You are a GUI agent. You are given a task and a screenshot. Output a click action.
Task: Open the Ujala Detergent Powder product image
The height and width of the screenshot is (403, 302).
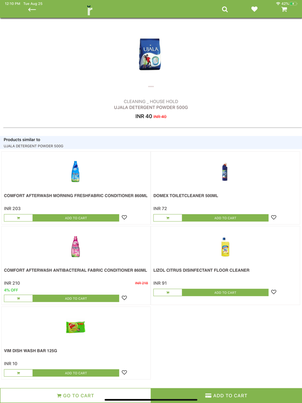(x=150, y=54)
